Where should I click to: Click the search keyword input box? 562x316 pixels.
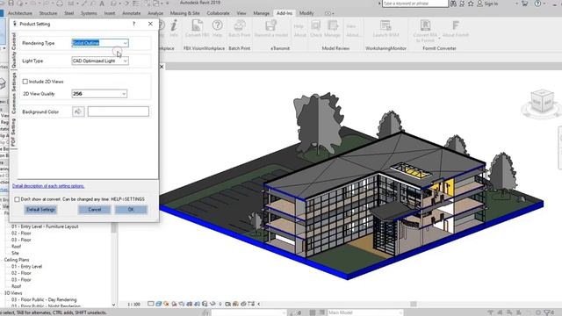(415, 4)
